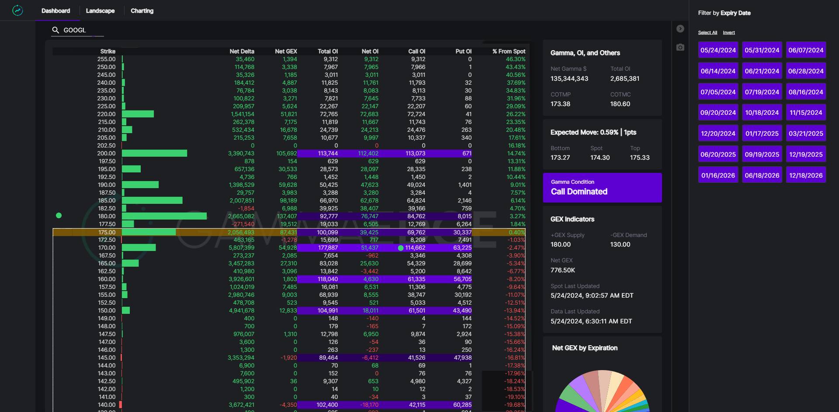This screenshot has height=412, width=839.
Task: Collapse the side panel with the arrow icon
Action: [680, 29]
